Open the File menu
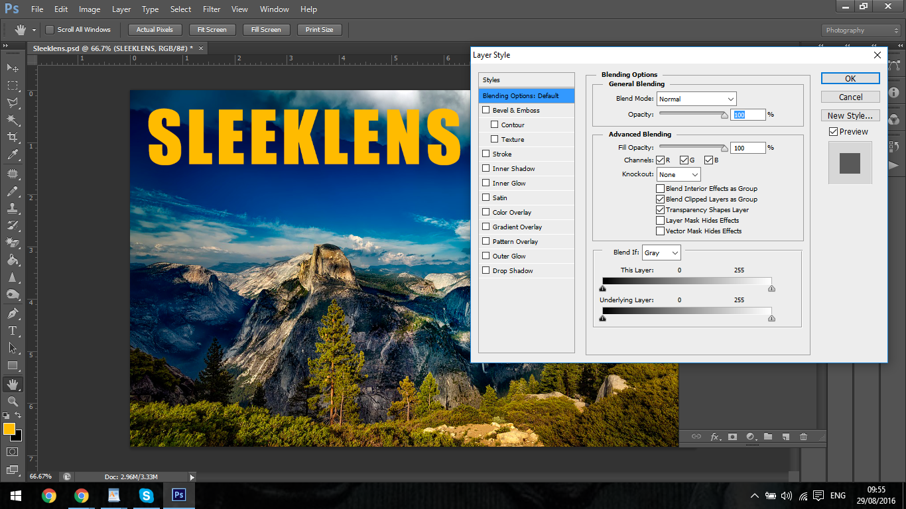The width and height of the screenshot is (906, 509). coord(37,9)
